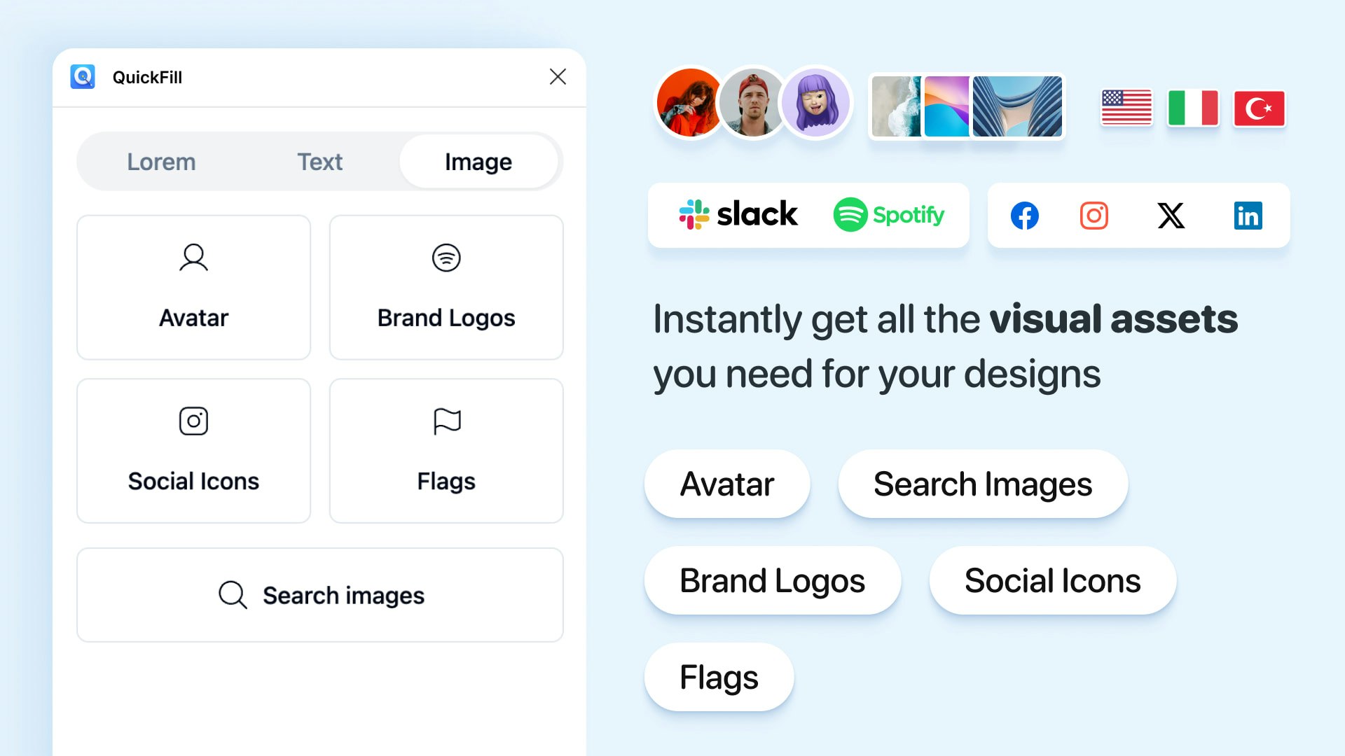Click the Spotify logo
Screen dimensions: 1345x756
coord(888,215)
